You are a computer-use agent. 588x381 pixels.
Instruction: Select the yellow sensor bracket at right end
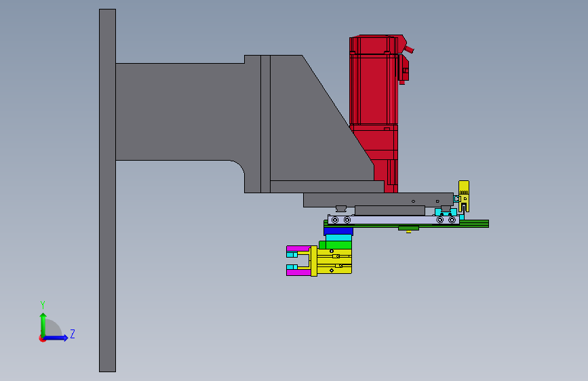(x=464, y=196)
